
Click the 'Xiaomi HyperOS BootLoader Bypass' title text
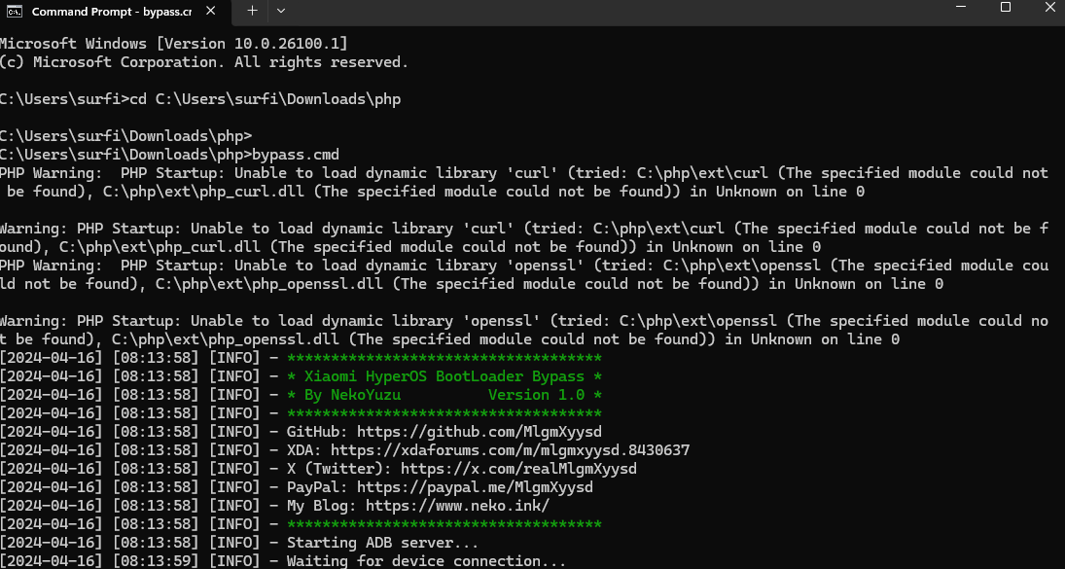[x=444, y=376]
